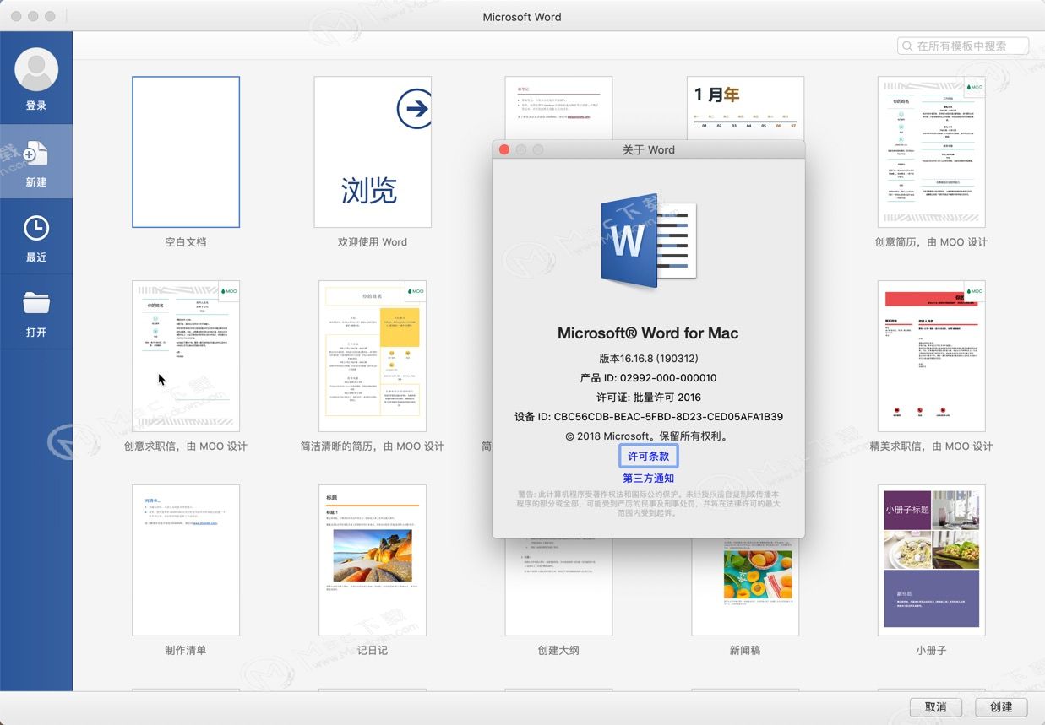This screenshot has height=725, width=1045.
Task: Choose the 创意简历，由 MOO 设计 template
Action: (931, 152)
